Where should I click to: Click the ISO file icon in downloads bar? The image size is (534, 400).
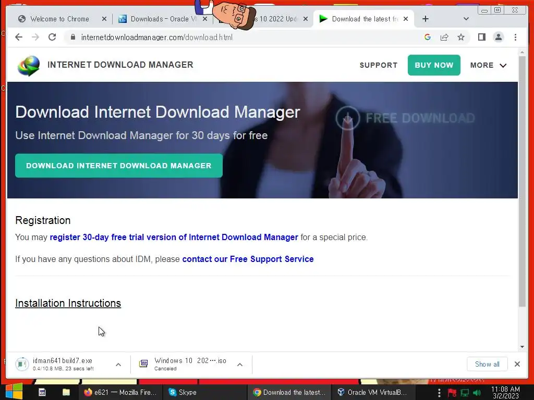(144, 364)
